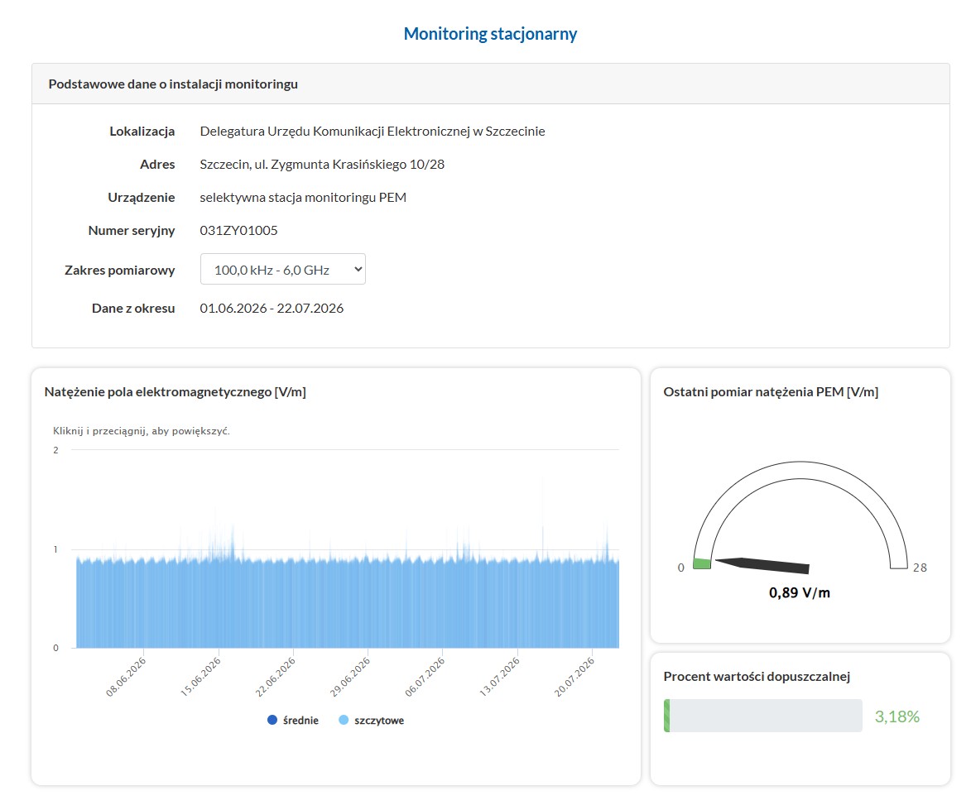Click the 29.06.2026 axis date label
This screenshot has width=971, height=805.
(x=350, y=676)
